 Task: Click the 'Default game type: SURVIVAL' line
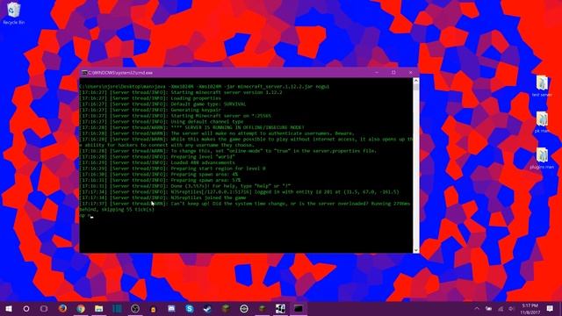pos(162,104)
